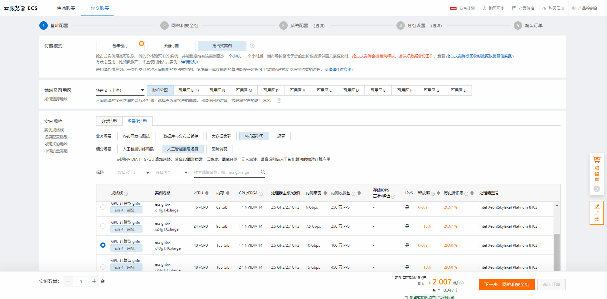Expand the 选择 vCPU filter dropdown
The width and height of the screenshot is (607, 299).
click(133, 173)
